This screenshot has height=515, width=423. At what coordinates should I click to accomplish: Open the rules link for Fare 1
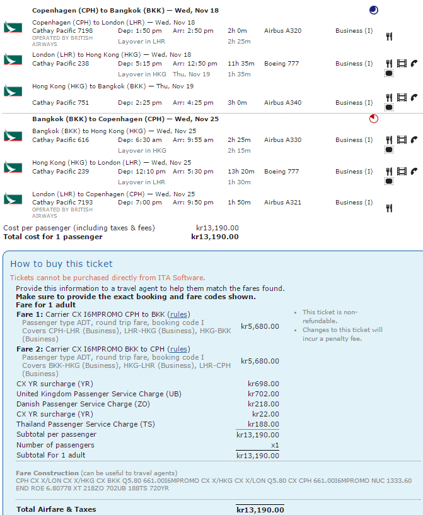click(179, 314)
